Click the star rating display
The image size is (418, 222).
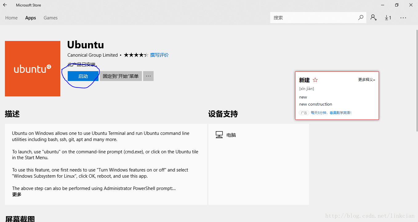[x=136, y=55]
